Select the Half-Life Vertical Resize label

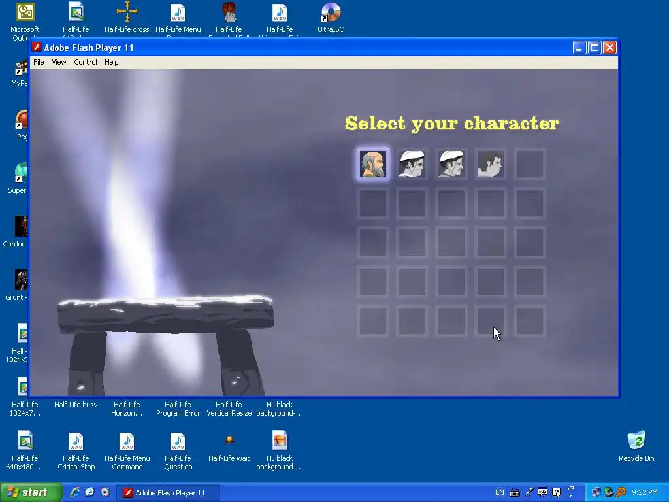tap(229, 409)
